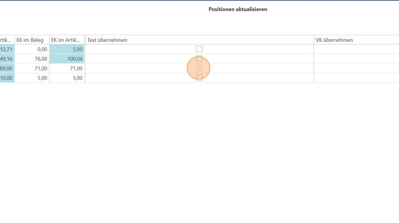Click the VK übernehmen column header
This screenshot has height=223, width=399.
tap(356, 40)
